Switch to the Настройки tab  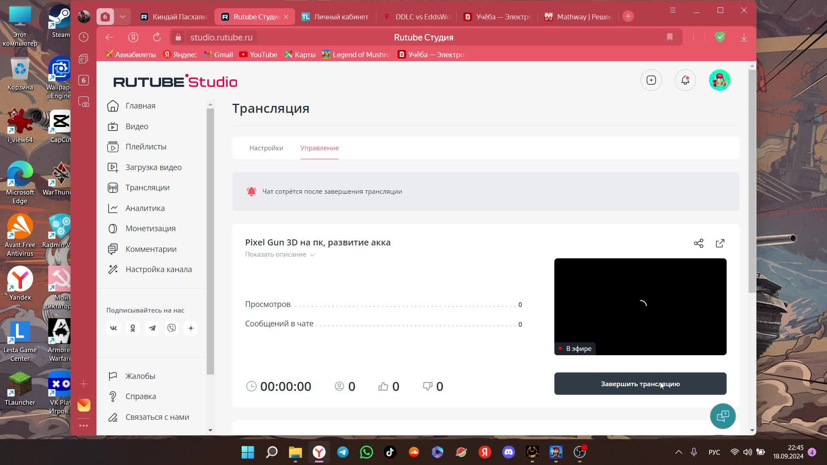266,148
